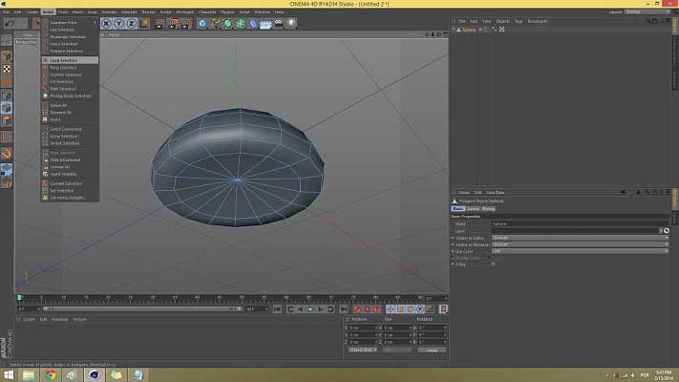Open Chrome from the Windows taskbar
The height and width of the screenshot is (382, 679).
[x=50, y=375]
